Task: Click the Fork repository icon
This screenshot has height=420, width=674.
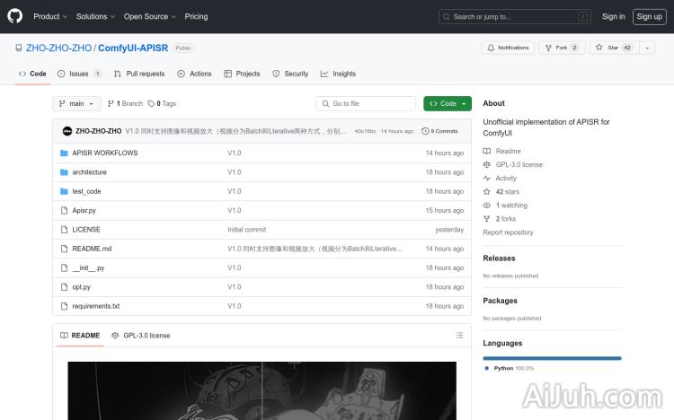Action: pyautogui.click(x=549, y=48)
